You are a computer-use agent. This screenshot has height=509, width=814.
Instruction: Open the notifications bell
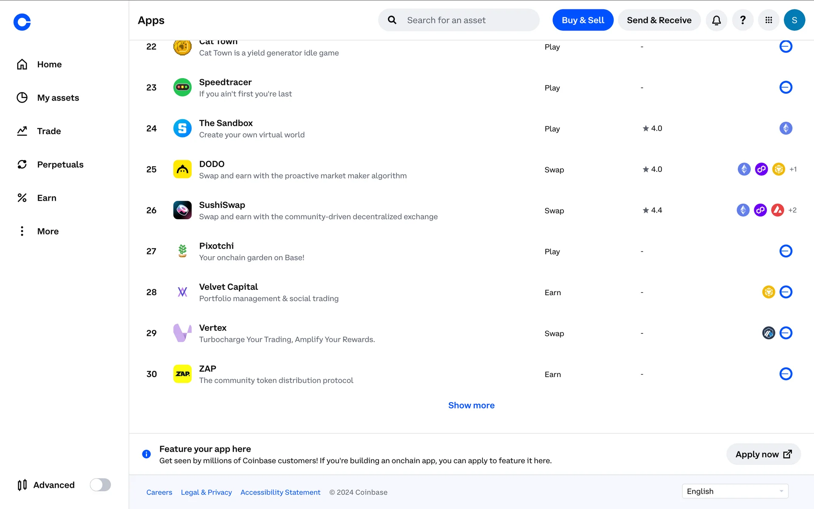(x=716, y=20)
